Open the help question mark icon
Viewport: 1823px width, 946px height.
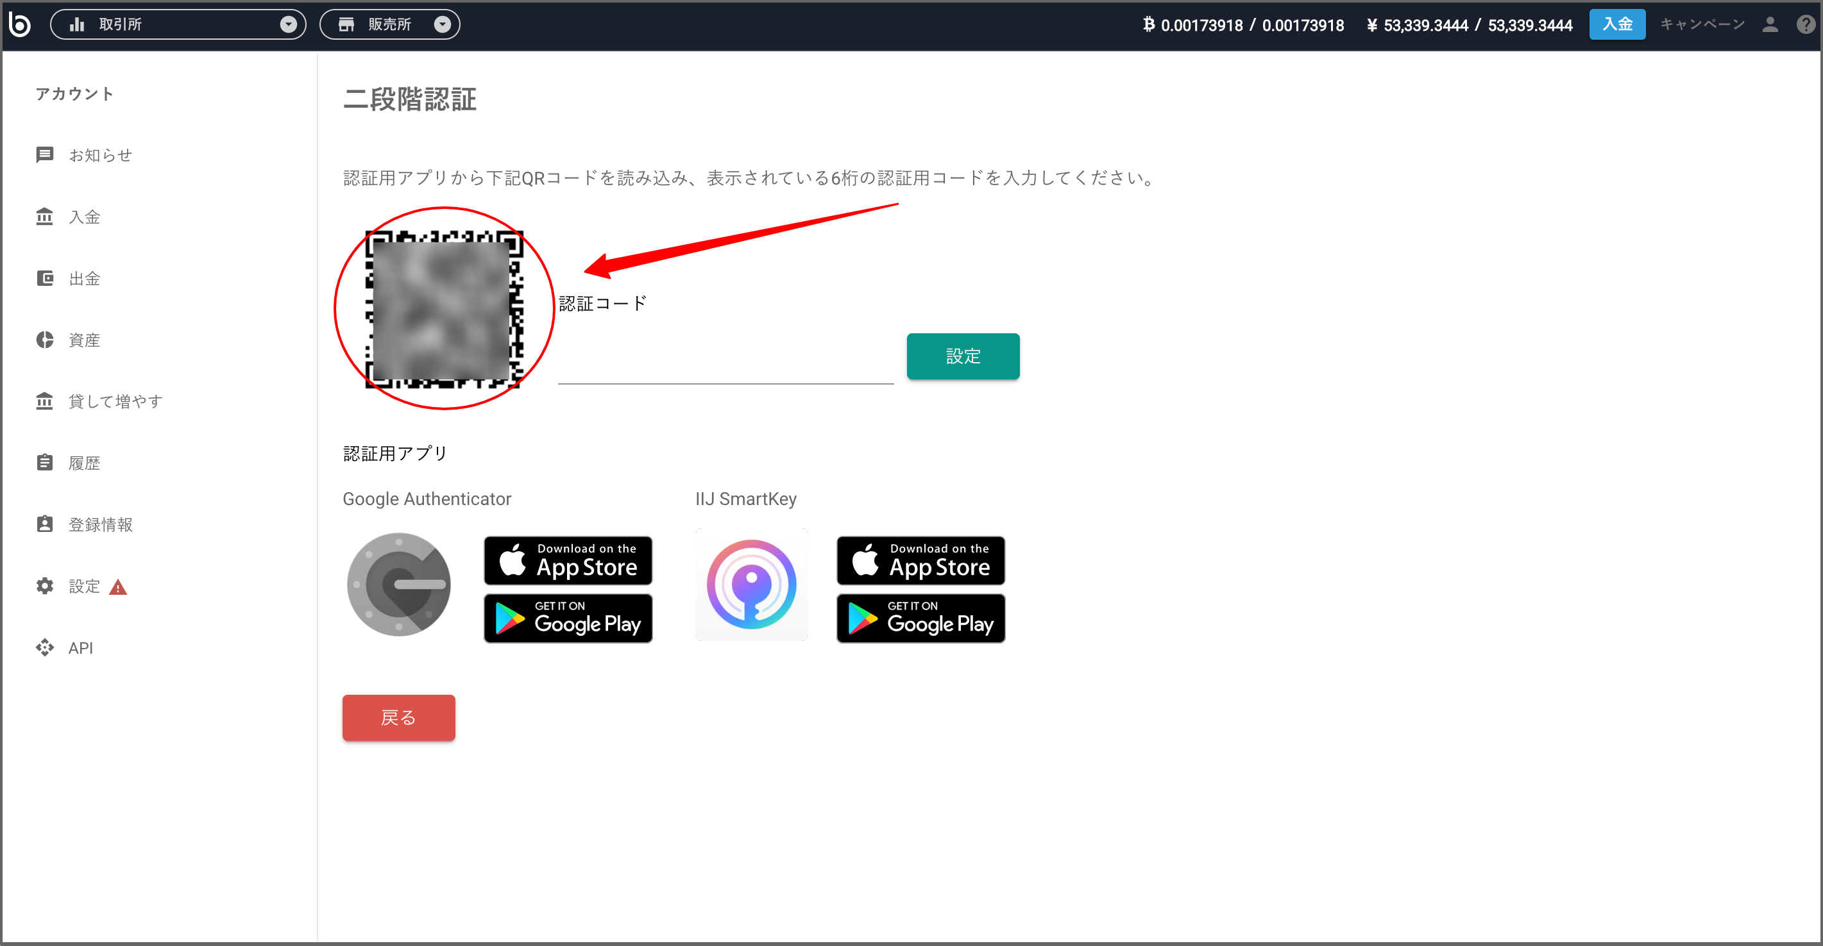pyautogui.click(x=1805, y=25)
